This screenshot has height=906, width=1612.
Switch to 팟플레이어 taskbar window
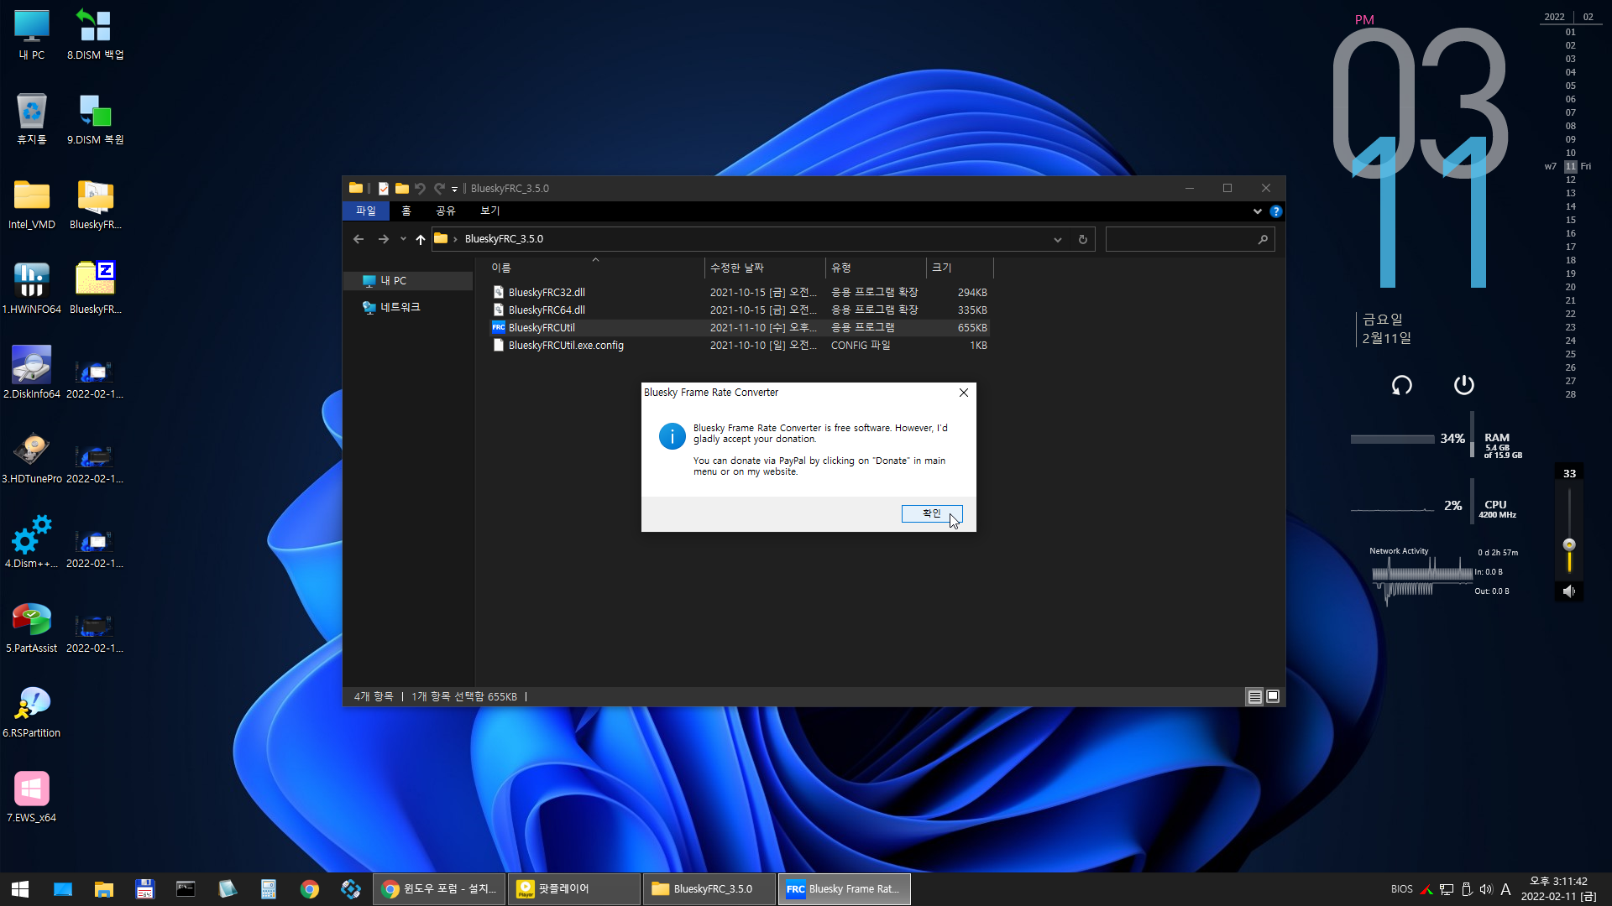(574, 889)
